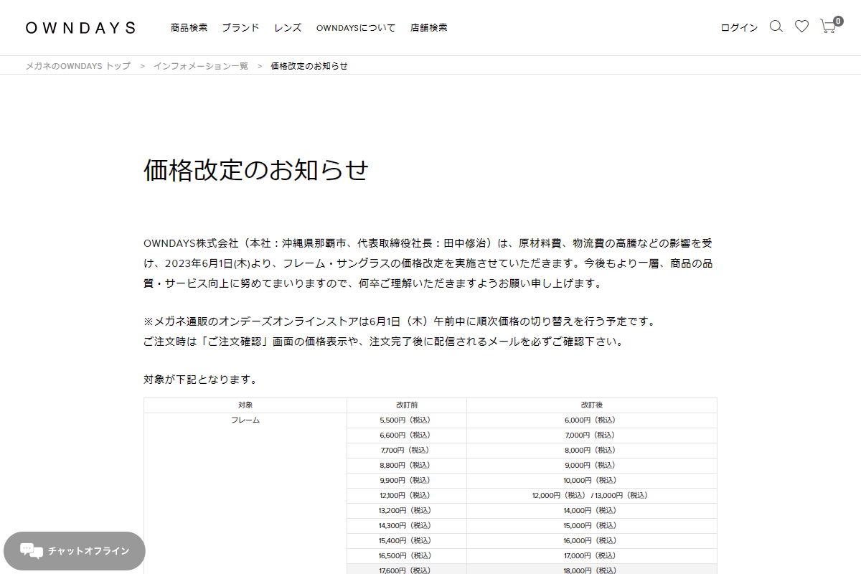
Task: Click the 14,000円(税込) cell
Action: [592, 510]
